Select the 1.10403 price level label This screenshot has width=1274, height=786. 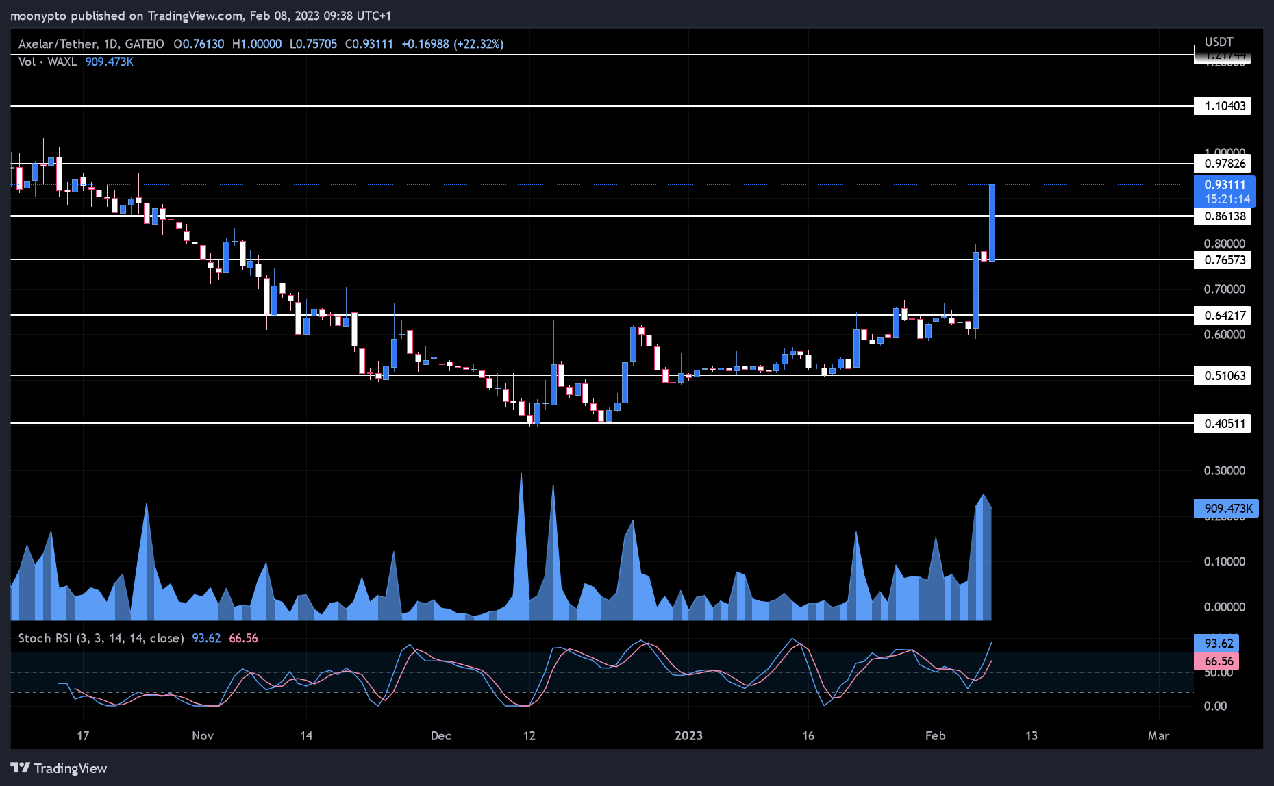(x=1223, y=106)
